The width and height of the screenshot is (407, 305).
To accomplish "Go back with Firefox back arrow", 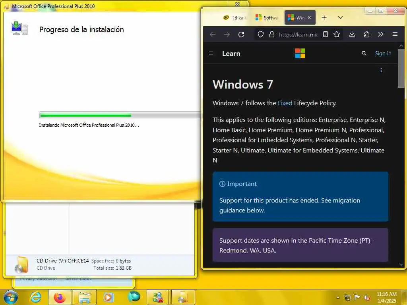I will [x=213, y=35].
